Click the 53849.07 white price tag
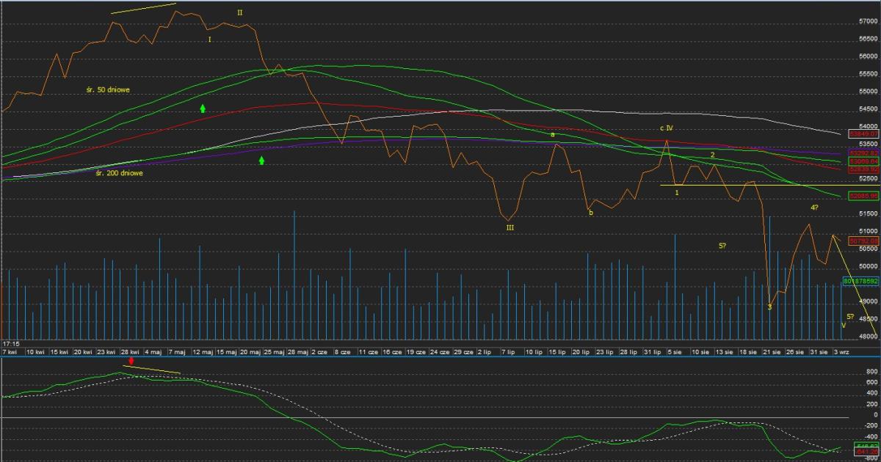 point(863,134)
